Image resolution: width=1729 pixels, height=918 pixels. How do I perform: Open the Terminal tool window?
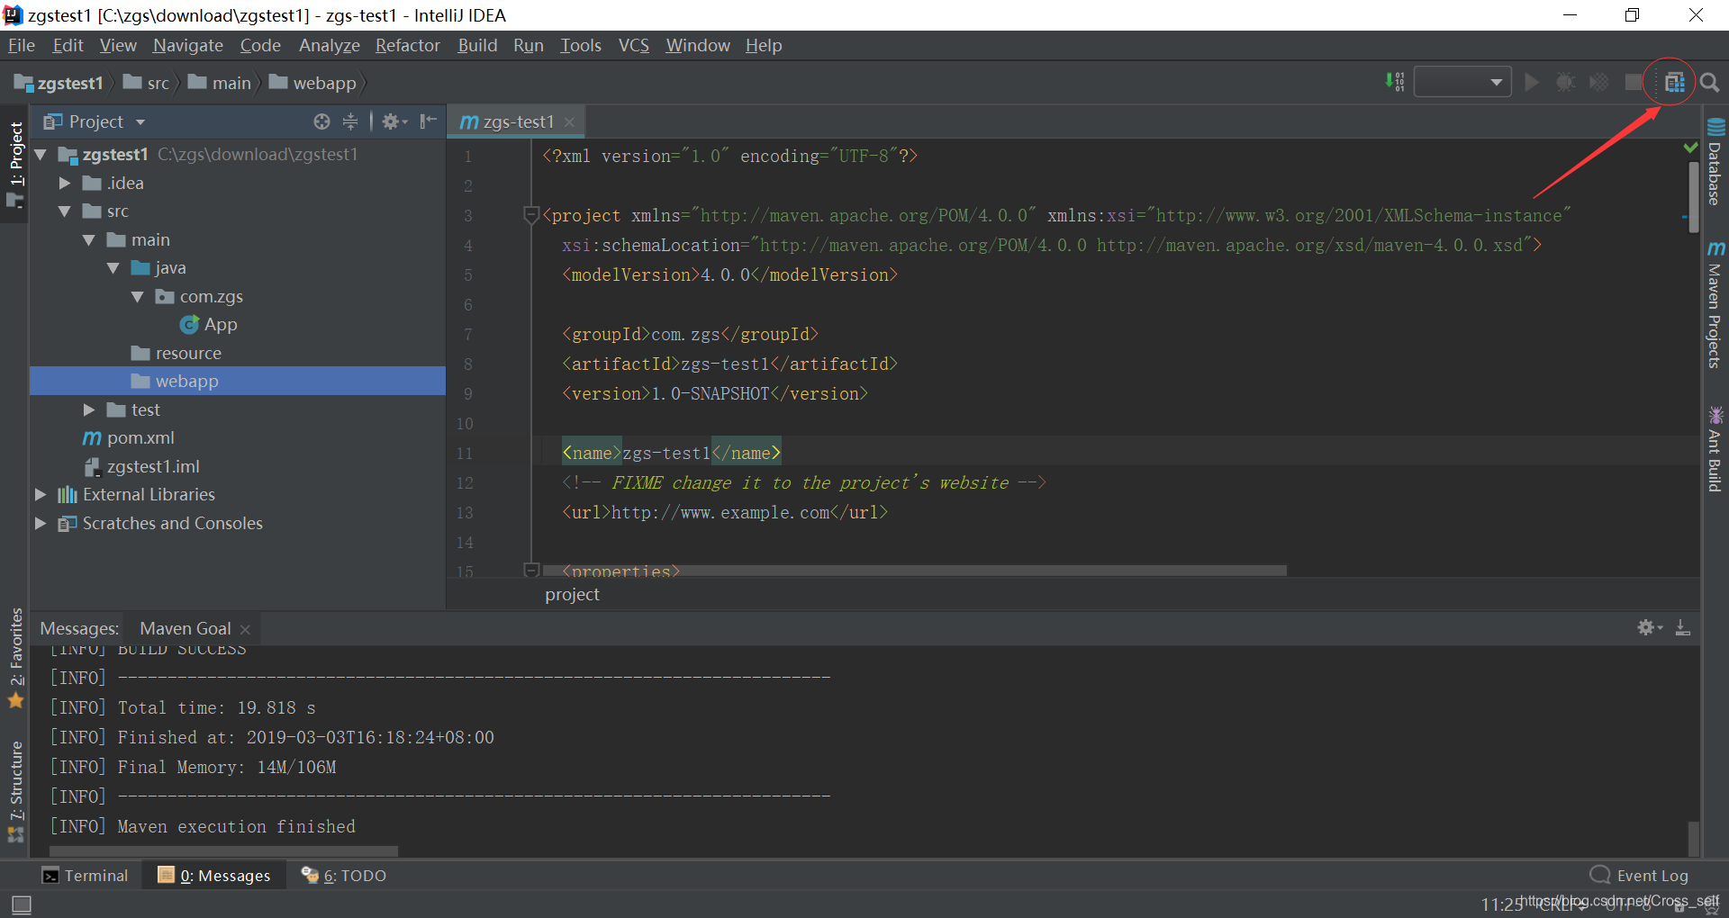click(86, 875)
